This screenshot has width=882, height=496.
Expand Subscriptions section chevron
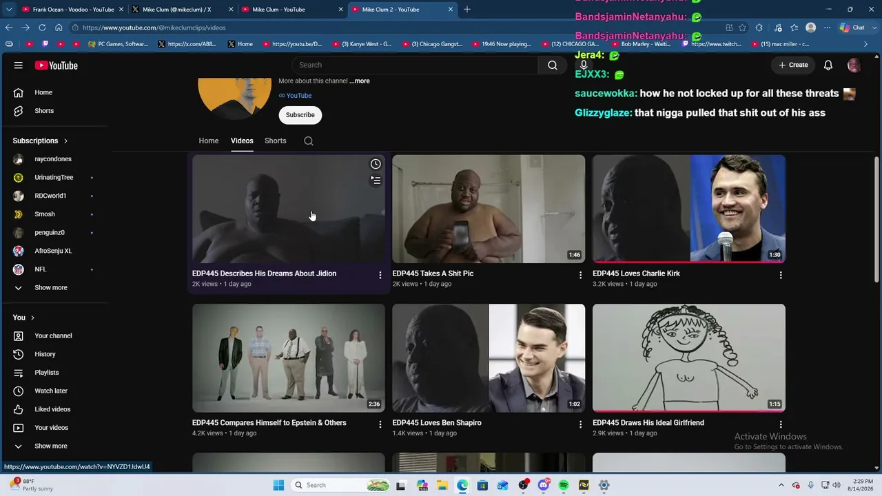pyautogui.click(x=66, y=141)
